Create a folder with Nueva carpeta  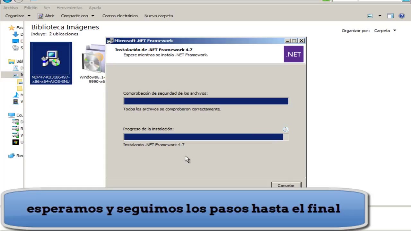159,16
